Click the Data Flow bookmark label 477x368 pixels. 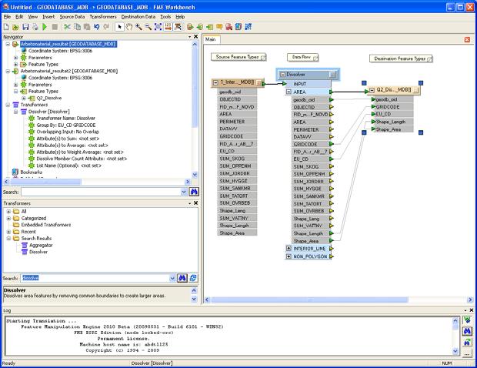coord(302,57)
